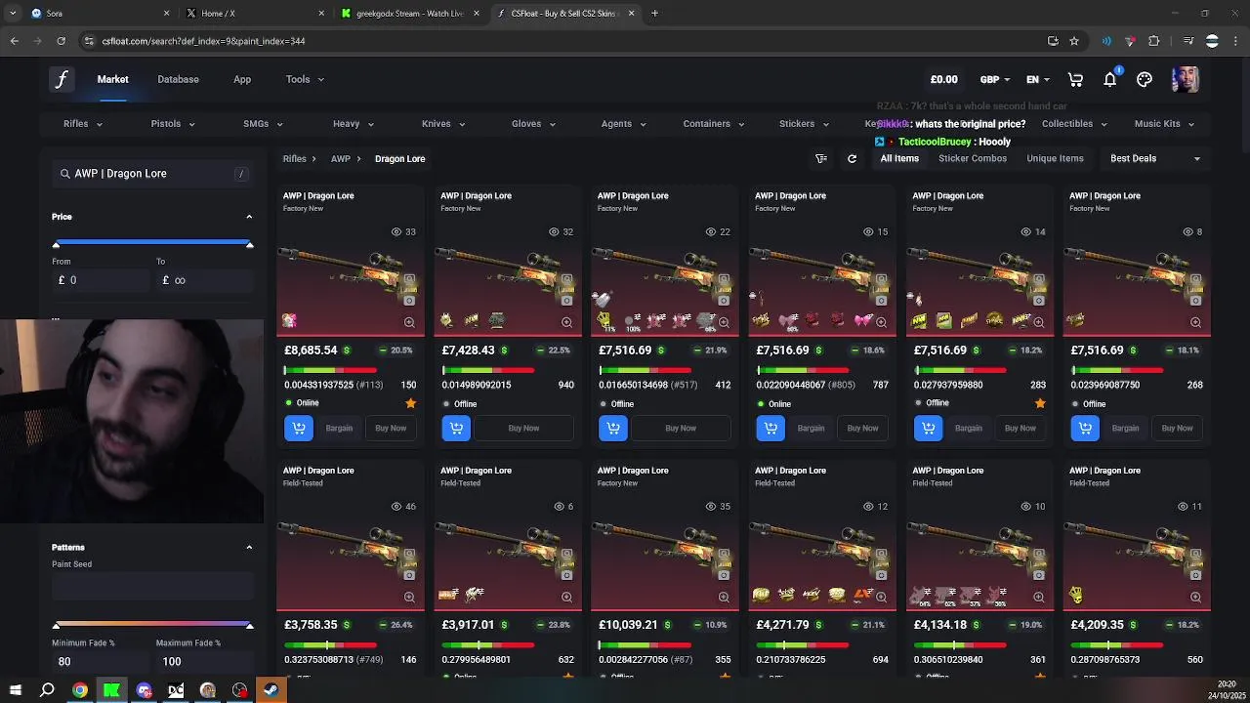Zoom into the £10,039.21 item image

click(x=724, y=597)
